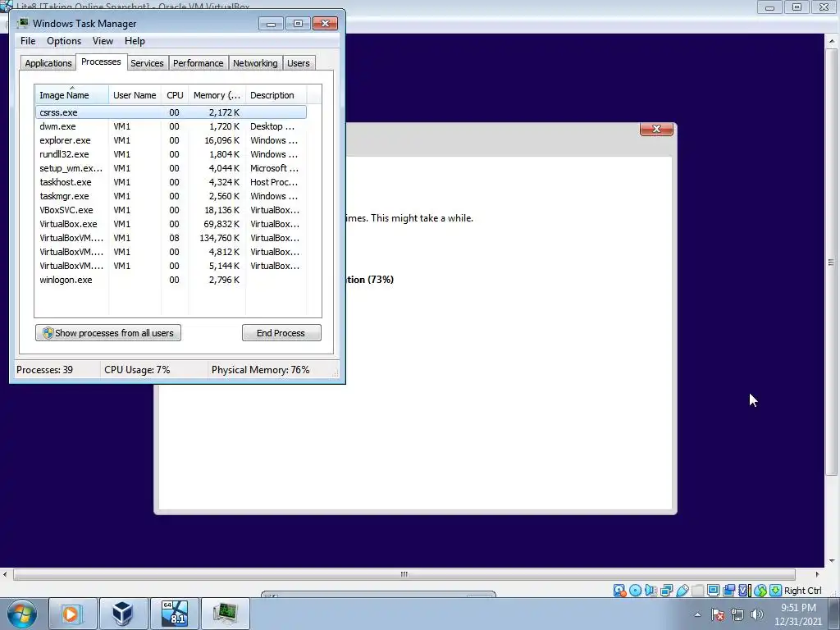This screenshot has width=840, height=630.
Task: Click the Show Desktop strip
Action: coord(834,614)
